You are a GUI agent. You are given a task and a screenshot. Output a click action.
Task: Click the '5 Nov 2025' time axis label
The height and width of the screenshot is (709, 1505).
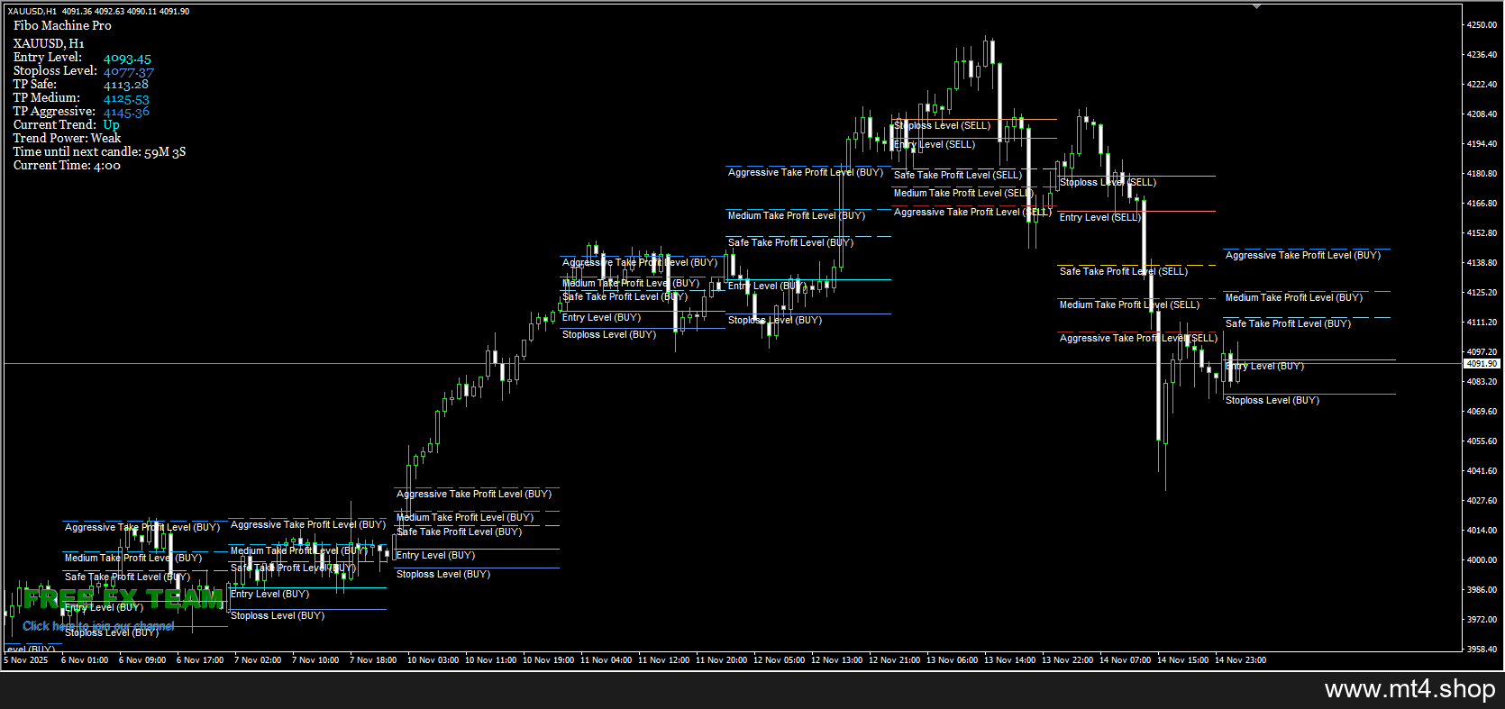(26, 660)
